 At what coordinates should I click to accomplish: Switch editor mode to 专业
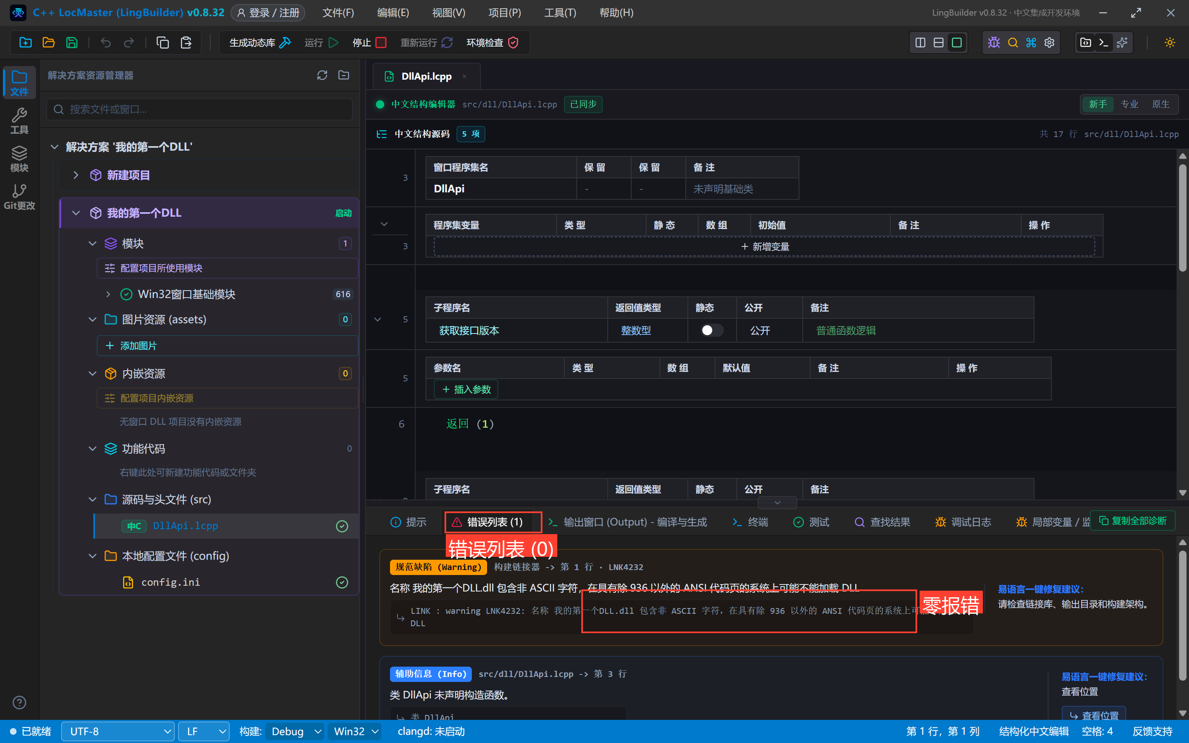pyautogui.click(x=1129, y=104)
